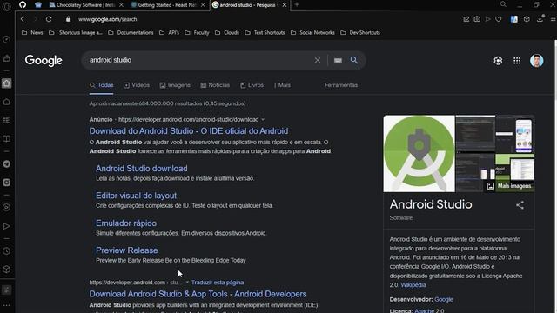Click the share page icon in toolbar
Image resolution: width=557 pixels, height=313 pixels.
(x=466, y=19)
